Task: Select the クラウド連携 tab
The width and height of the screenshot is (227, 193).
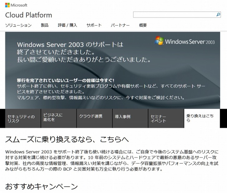Action: (x=94, y=118)
